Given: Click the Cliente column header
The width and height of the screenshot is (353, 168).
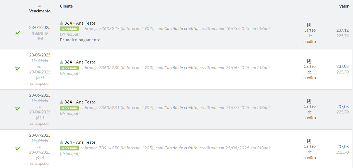Looking at the screenshot, I should pos(66,6).
